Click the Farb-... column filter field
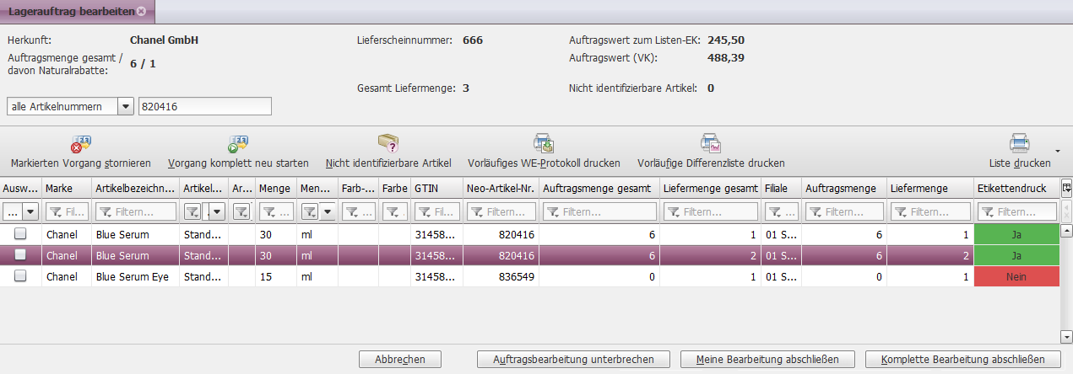The height and width of the screenshot is (374, 1073). tap(358, 211)
